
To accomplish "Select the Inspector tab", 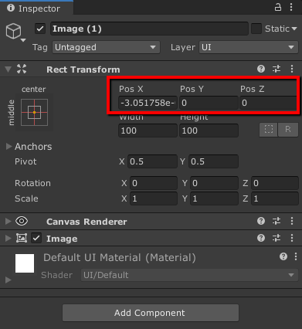I will click(x=36, y=8).
